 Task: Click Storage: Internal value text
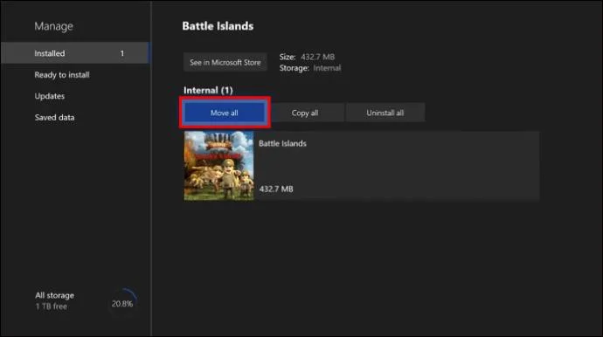click(327, 68)
